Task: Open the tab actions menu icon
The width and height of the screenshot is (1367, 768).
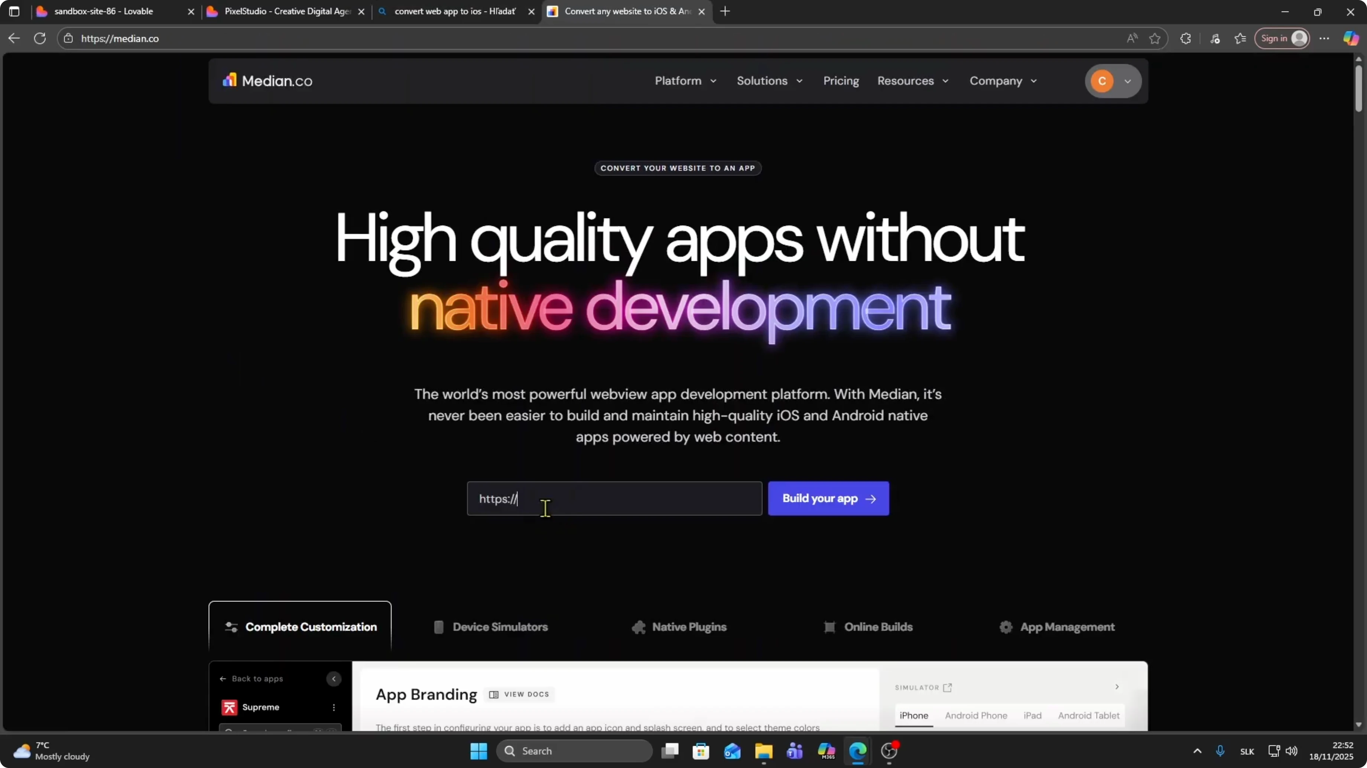Action: 14,11
